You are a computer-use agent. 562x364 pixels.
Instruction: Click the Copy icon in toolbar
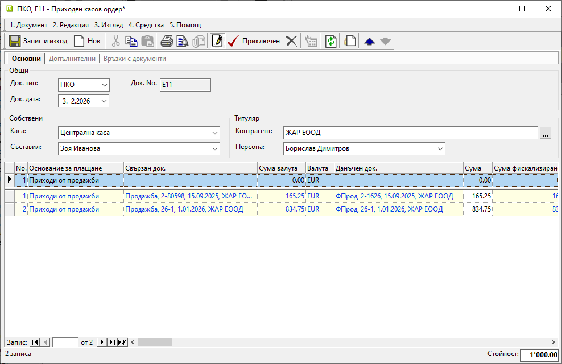click(131, 41)
